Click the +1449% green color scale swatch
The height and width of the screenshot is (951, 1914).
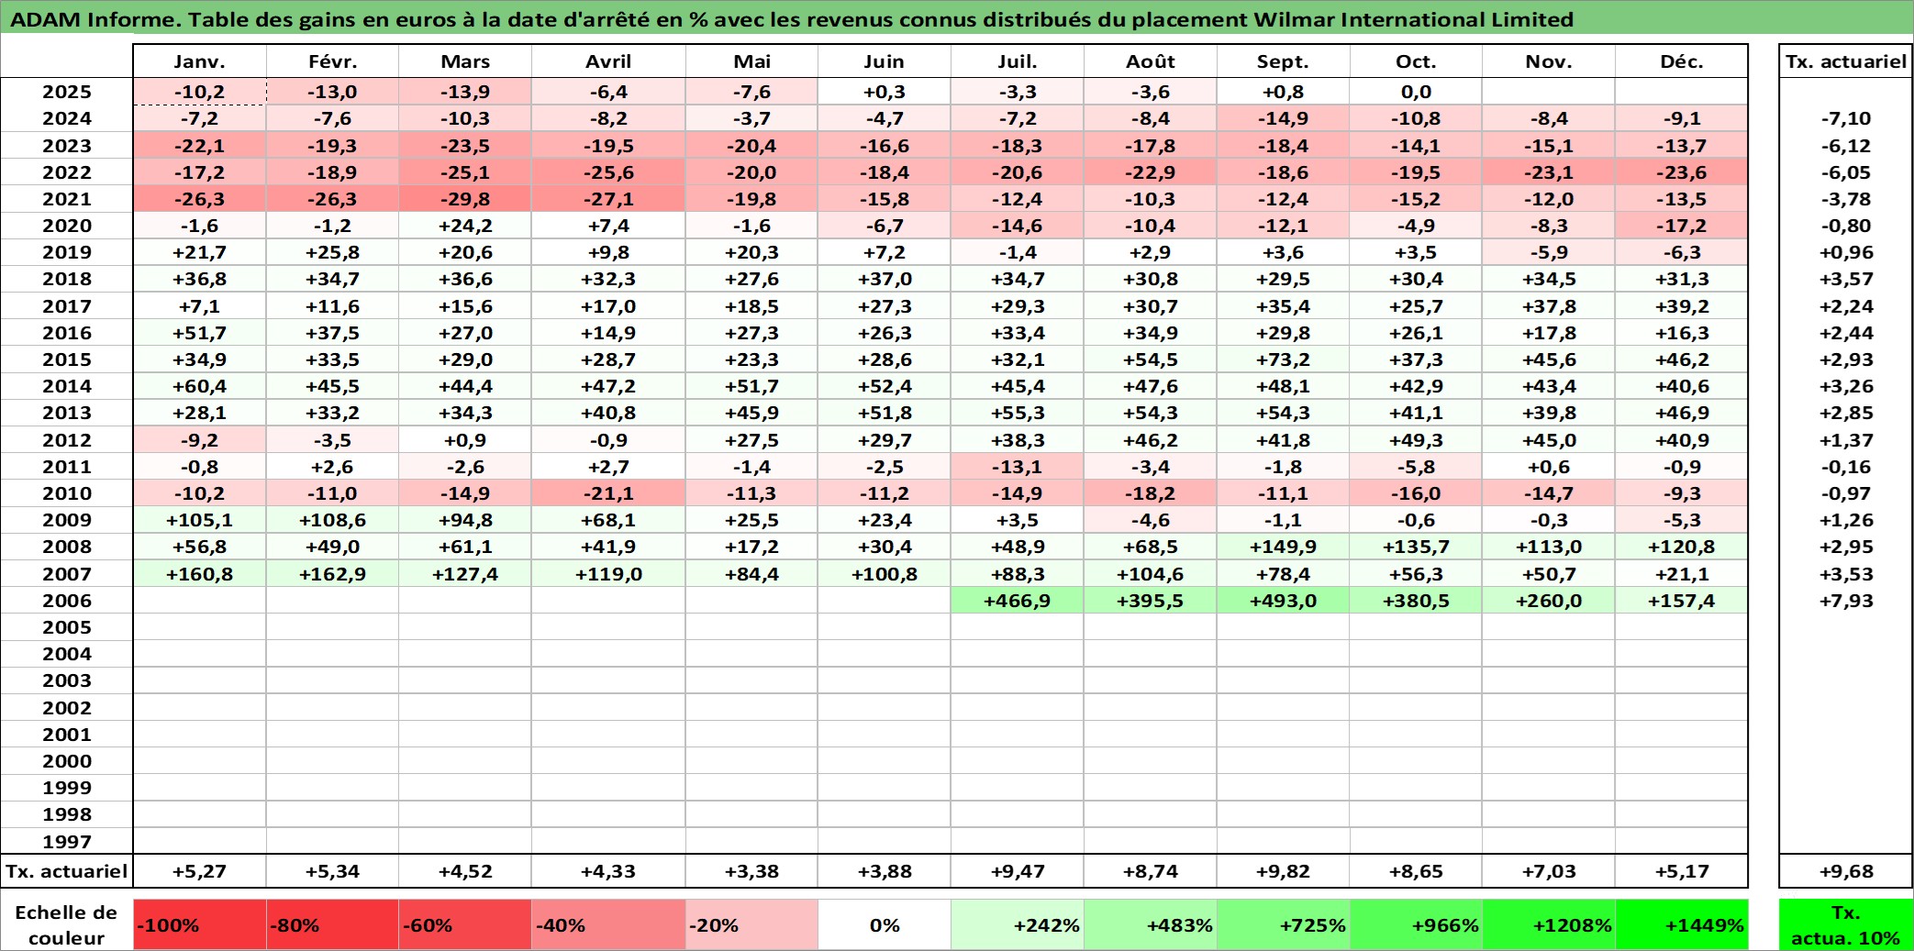pyautogui.click(x=1681, y=924)
